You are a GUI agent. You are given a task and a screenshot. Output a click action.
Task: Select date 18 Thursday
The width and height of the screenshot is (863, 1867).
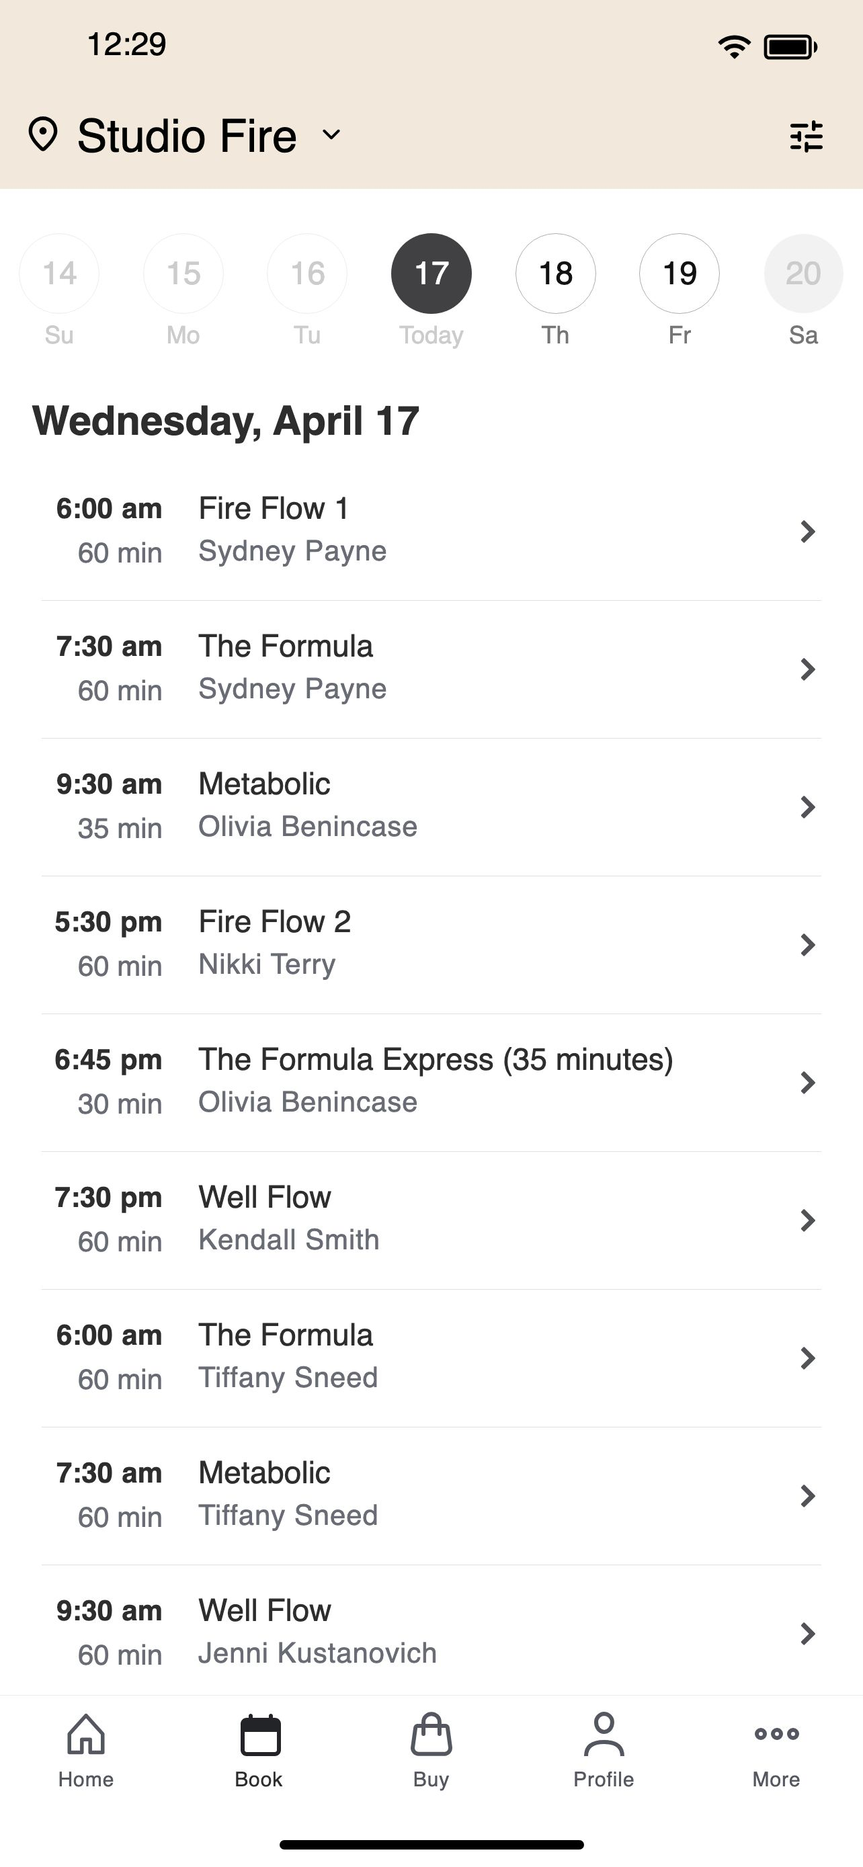tap(556, 274)
